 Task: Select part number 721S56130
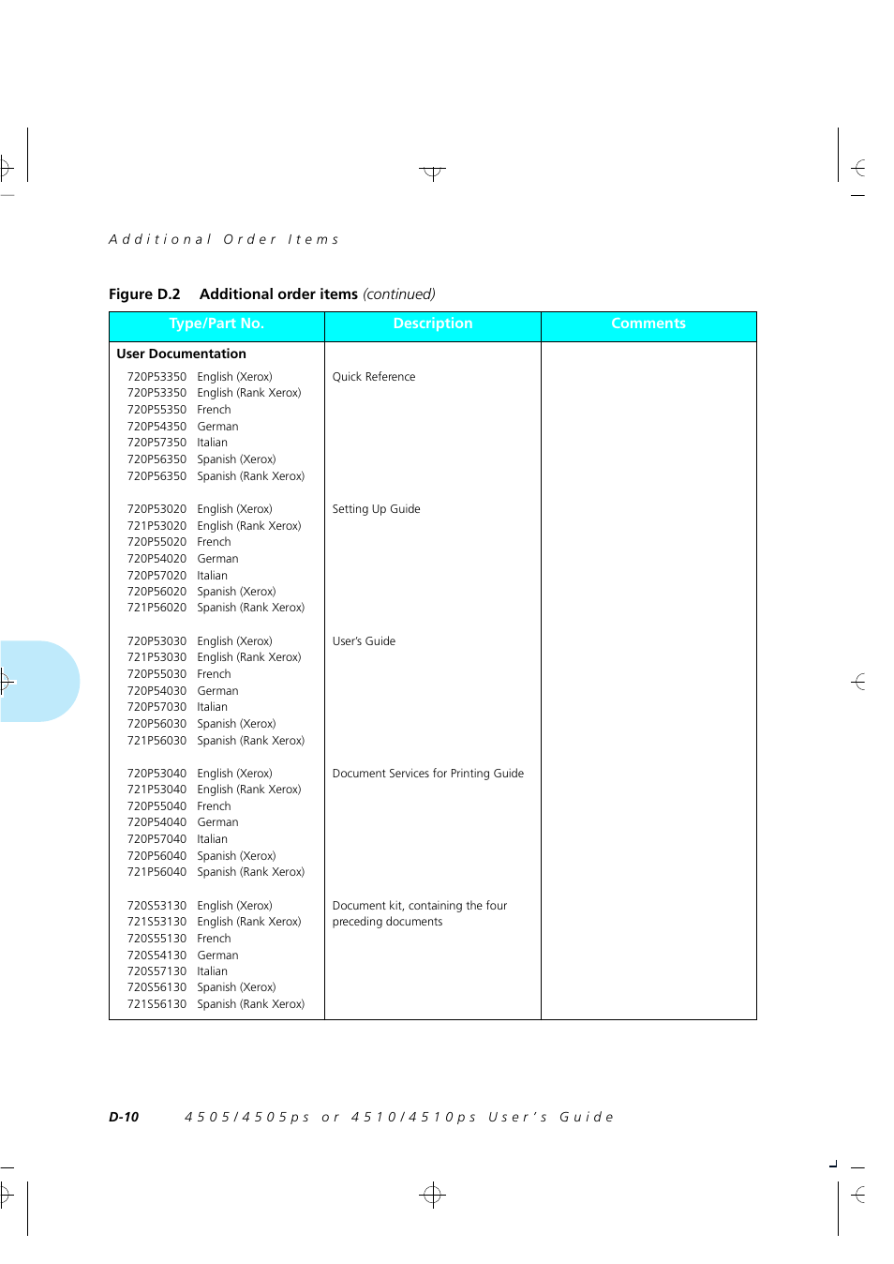(156, 1004)
